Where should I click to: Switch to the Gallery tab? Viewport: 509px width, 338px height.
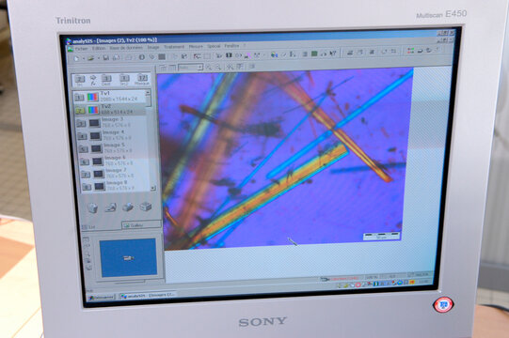[141, 225]
